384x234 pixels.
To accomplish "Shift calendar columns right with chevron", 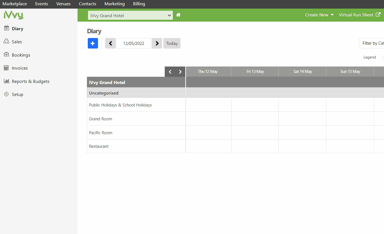I will point(180,72).
